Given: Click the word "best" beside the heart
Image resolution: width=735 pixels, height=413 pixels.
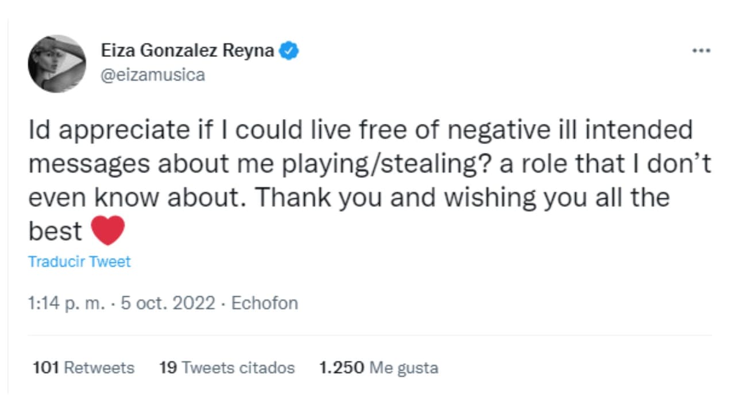Looking at the screenshot, I should tap(55, 232).
